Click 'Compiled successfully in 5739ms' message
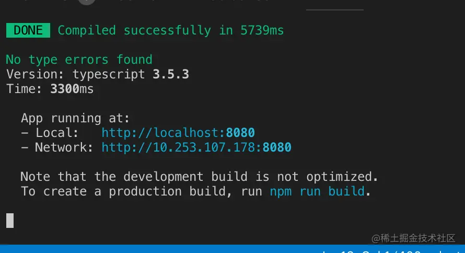 pos(170,30)
